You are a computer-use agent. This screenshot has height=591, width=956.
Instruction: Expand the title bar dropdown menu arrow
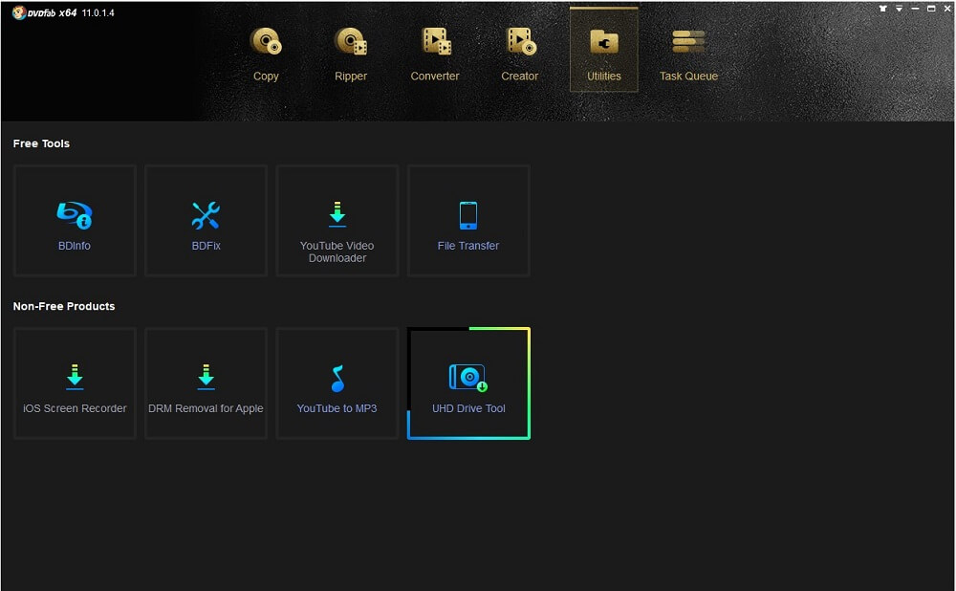(x=900, y=9)
